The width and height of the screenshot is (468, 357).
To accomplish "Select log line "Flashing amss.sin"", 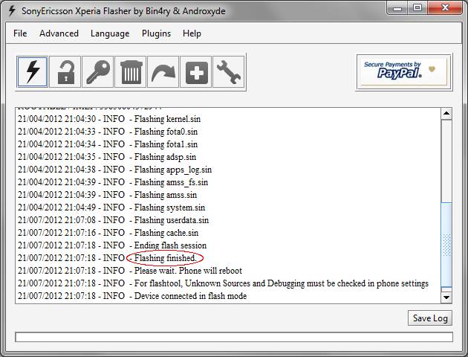I will pos(107,195).
